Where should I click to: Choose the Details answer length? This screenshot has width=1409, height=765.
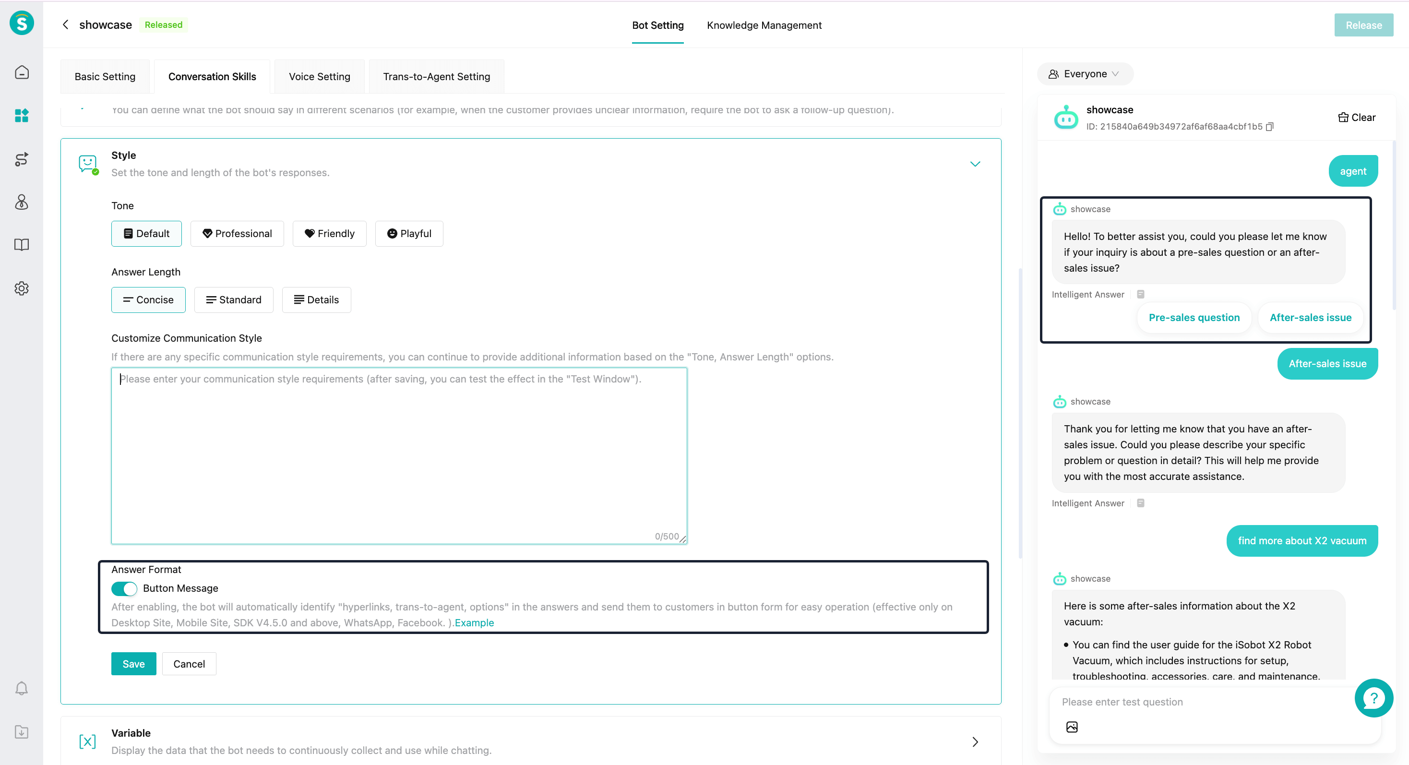point(316,299)
